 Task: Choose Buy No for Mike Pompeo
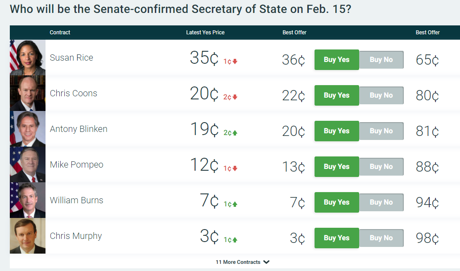[x=381, y=167]
